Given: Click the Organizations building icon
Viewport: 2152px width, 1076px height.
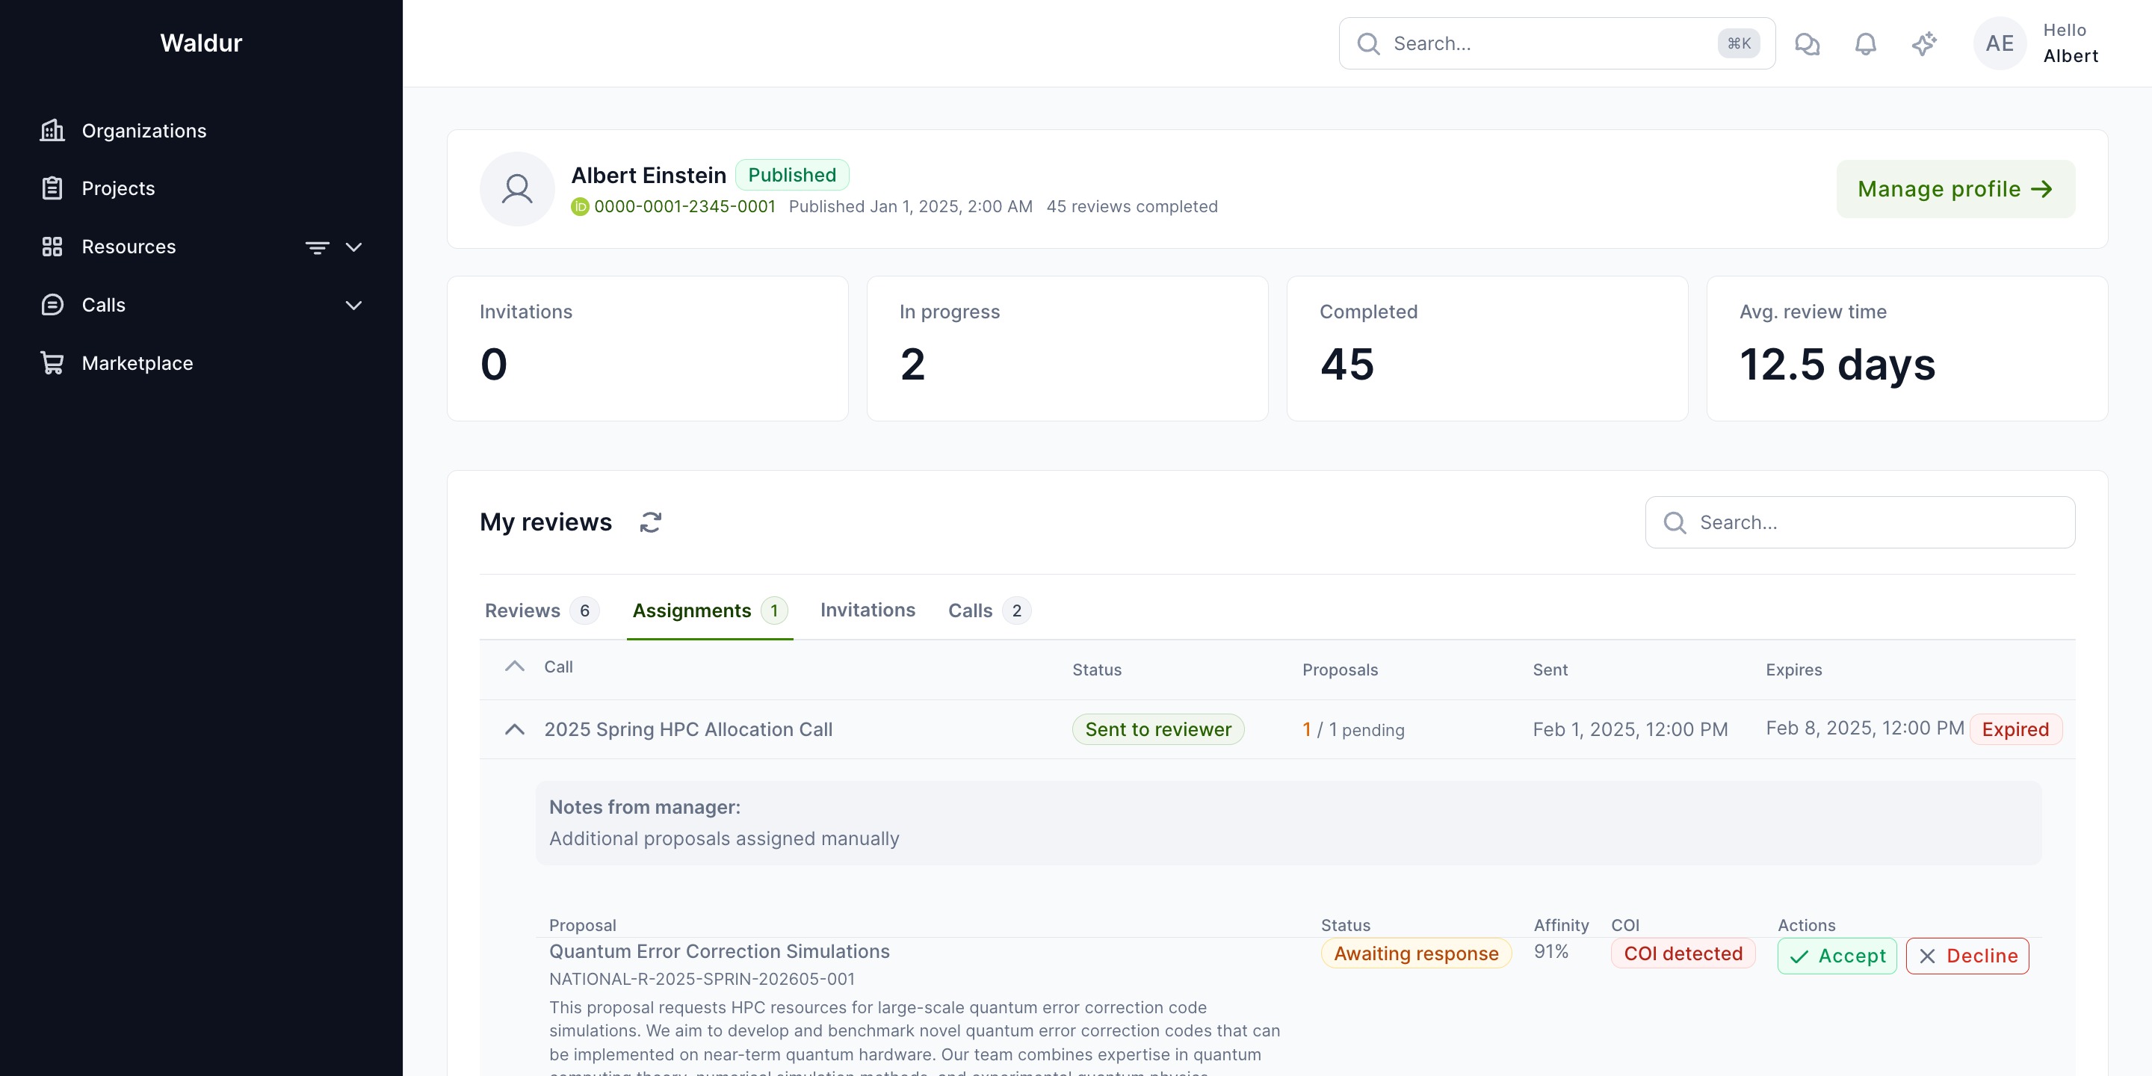Looking at the screenshot, I should tap(52, 130).
